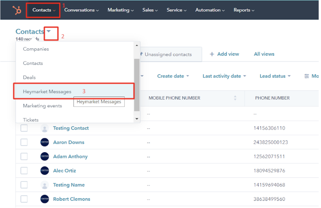Click phone number 12562071511
The height and width of the screenshot is (208, 321).
[x=269, y=156]
